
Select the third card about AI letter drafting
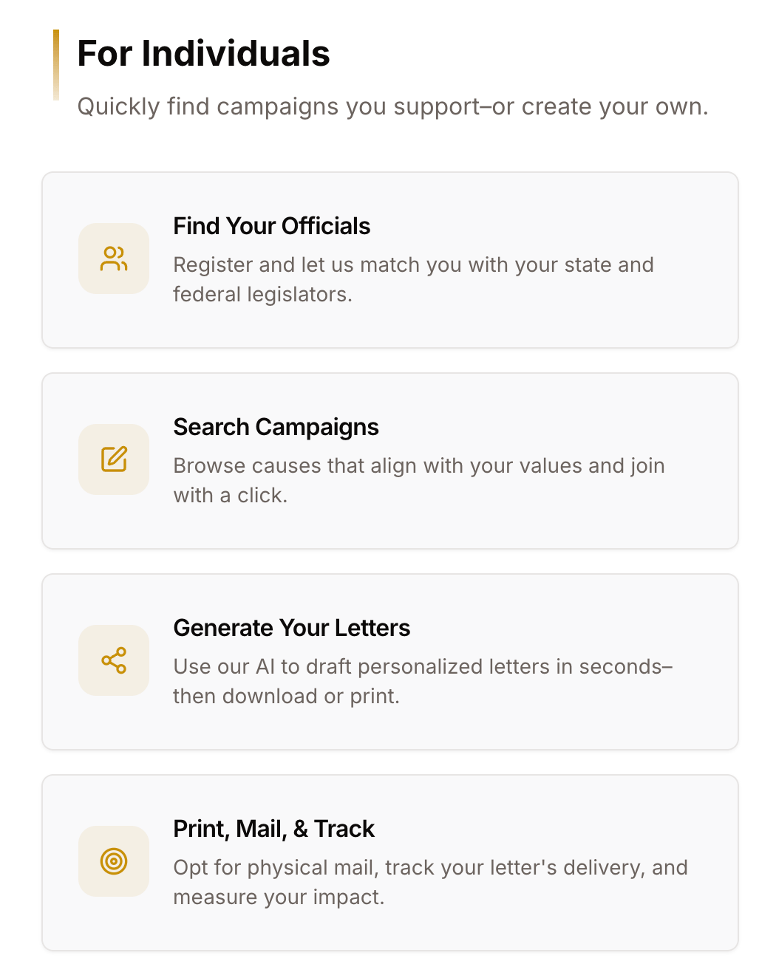pyautogui.click(x=390, y=662)
